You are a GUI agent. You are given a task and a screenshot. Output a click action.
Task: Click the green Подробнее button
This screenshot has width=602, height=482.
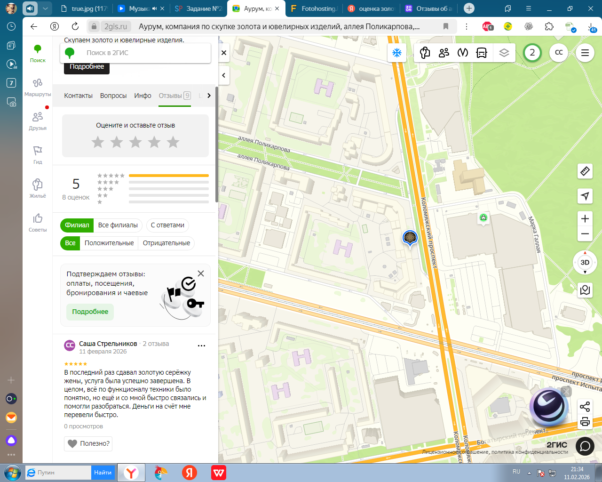pyautogui.click(x=90, y=312)
